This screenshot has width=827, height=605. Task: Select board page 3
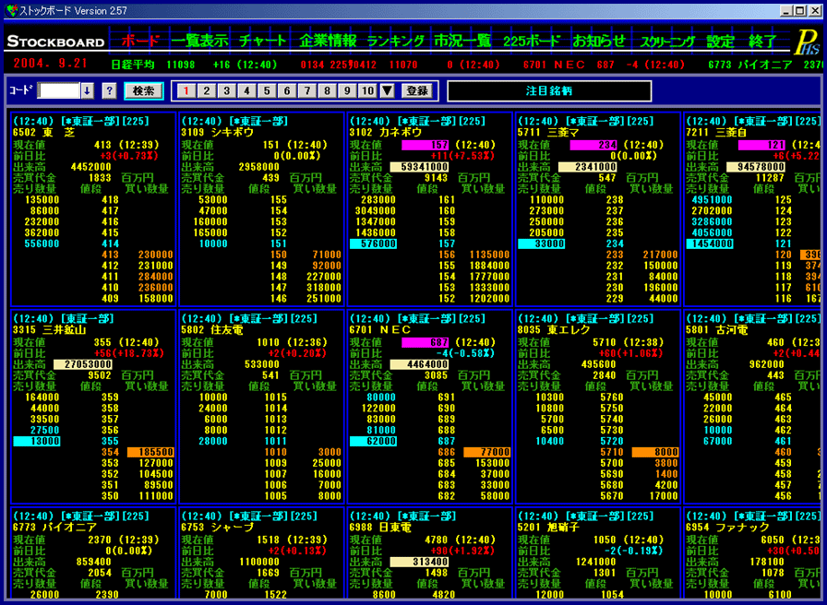pos(226,90)
